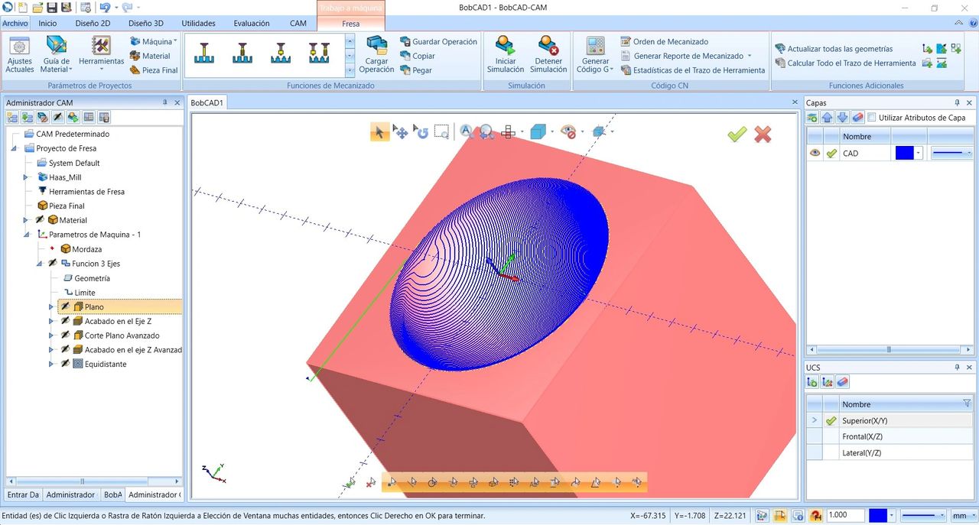Switch to Inicio ribbon tab
The image size is (979, 525).
tap(47, 24)
